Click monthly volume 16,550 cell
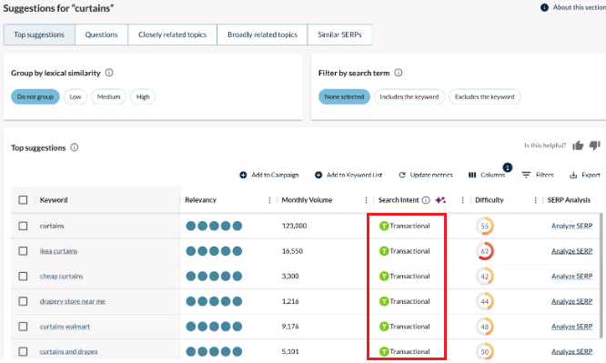 point(292,251)
